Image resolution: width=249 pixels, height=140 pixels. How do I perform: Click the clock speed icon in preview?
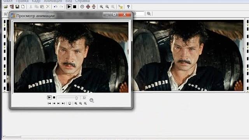pos(92,100)
